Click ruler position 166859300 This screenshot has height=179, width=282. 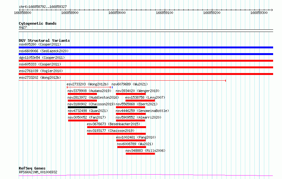(x=259, y=13)
